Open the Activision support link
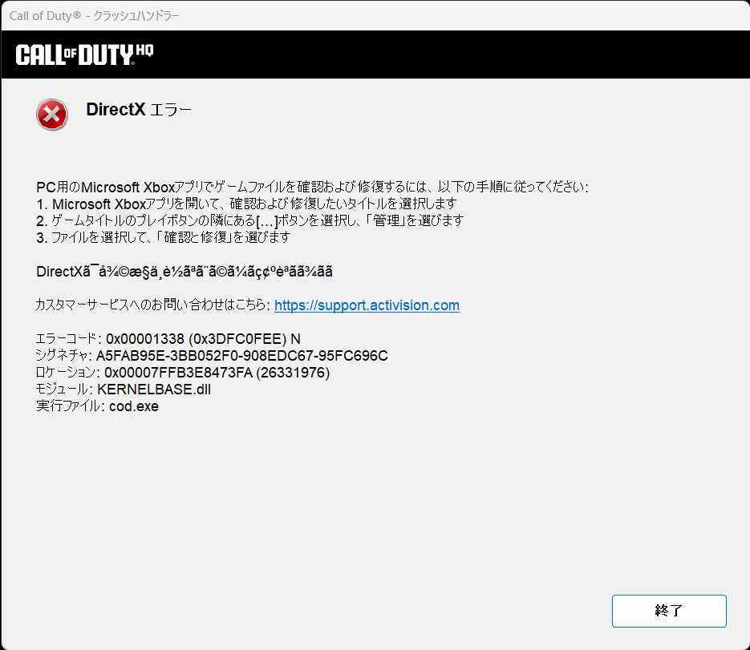 [367, 305]
